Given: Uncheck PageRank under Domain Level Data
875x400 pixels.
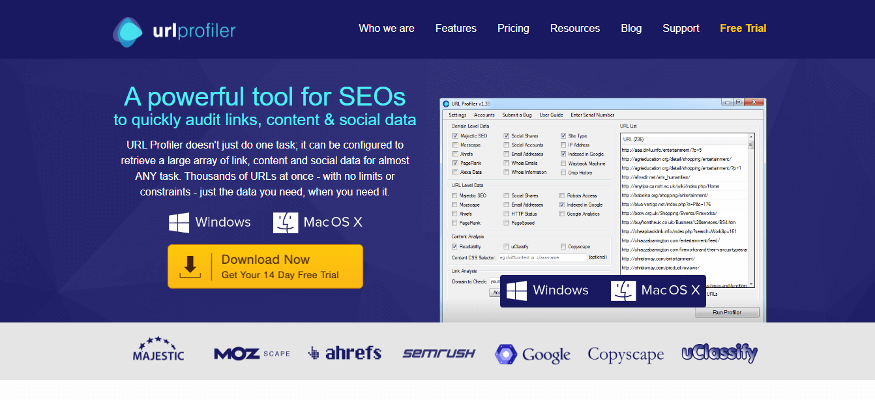Looking at the screenshot, I should [455, 163].
